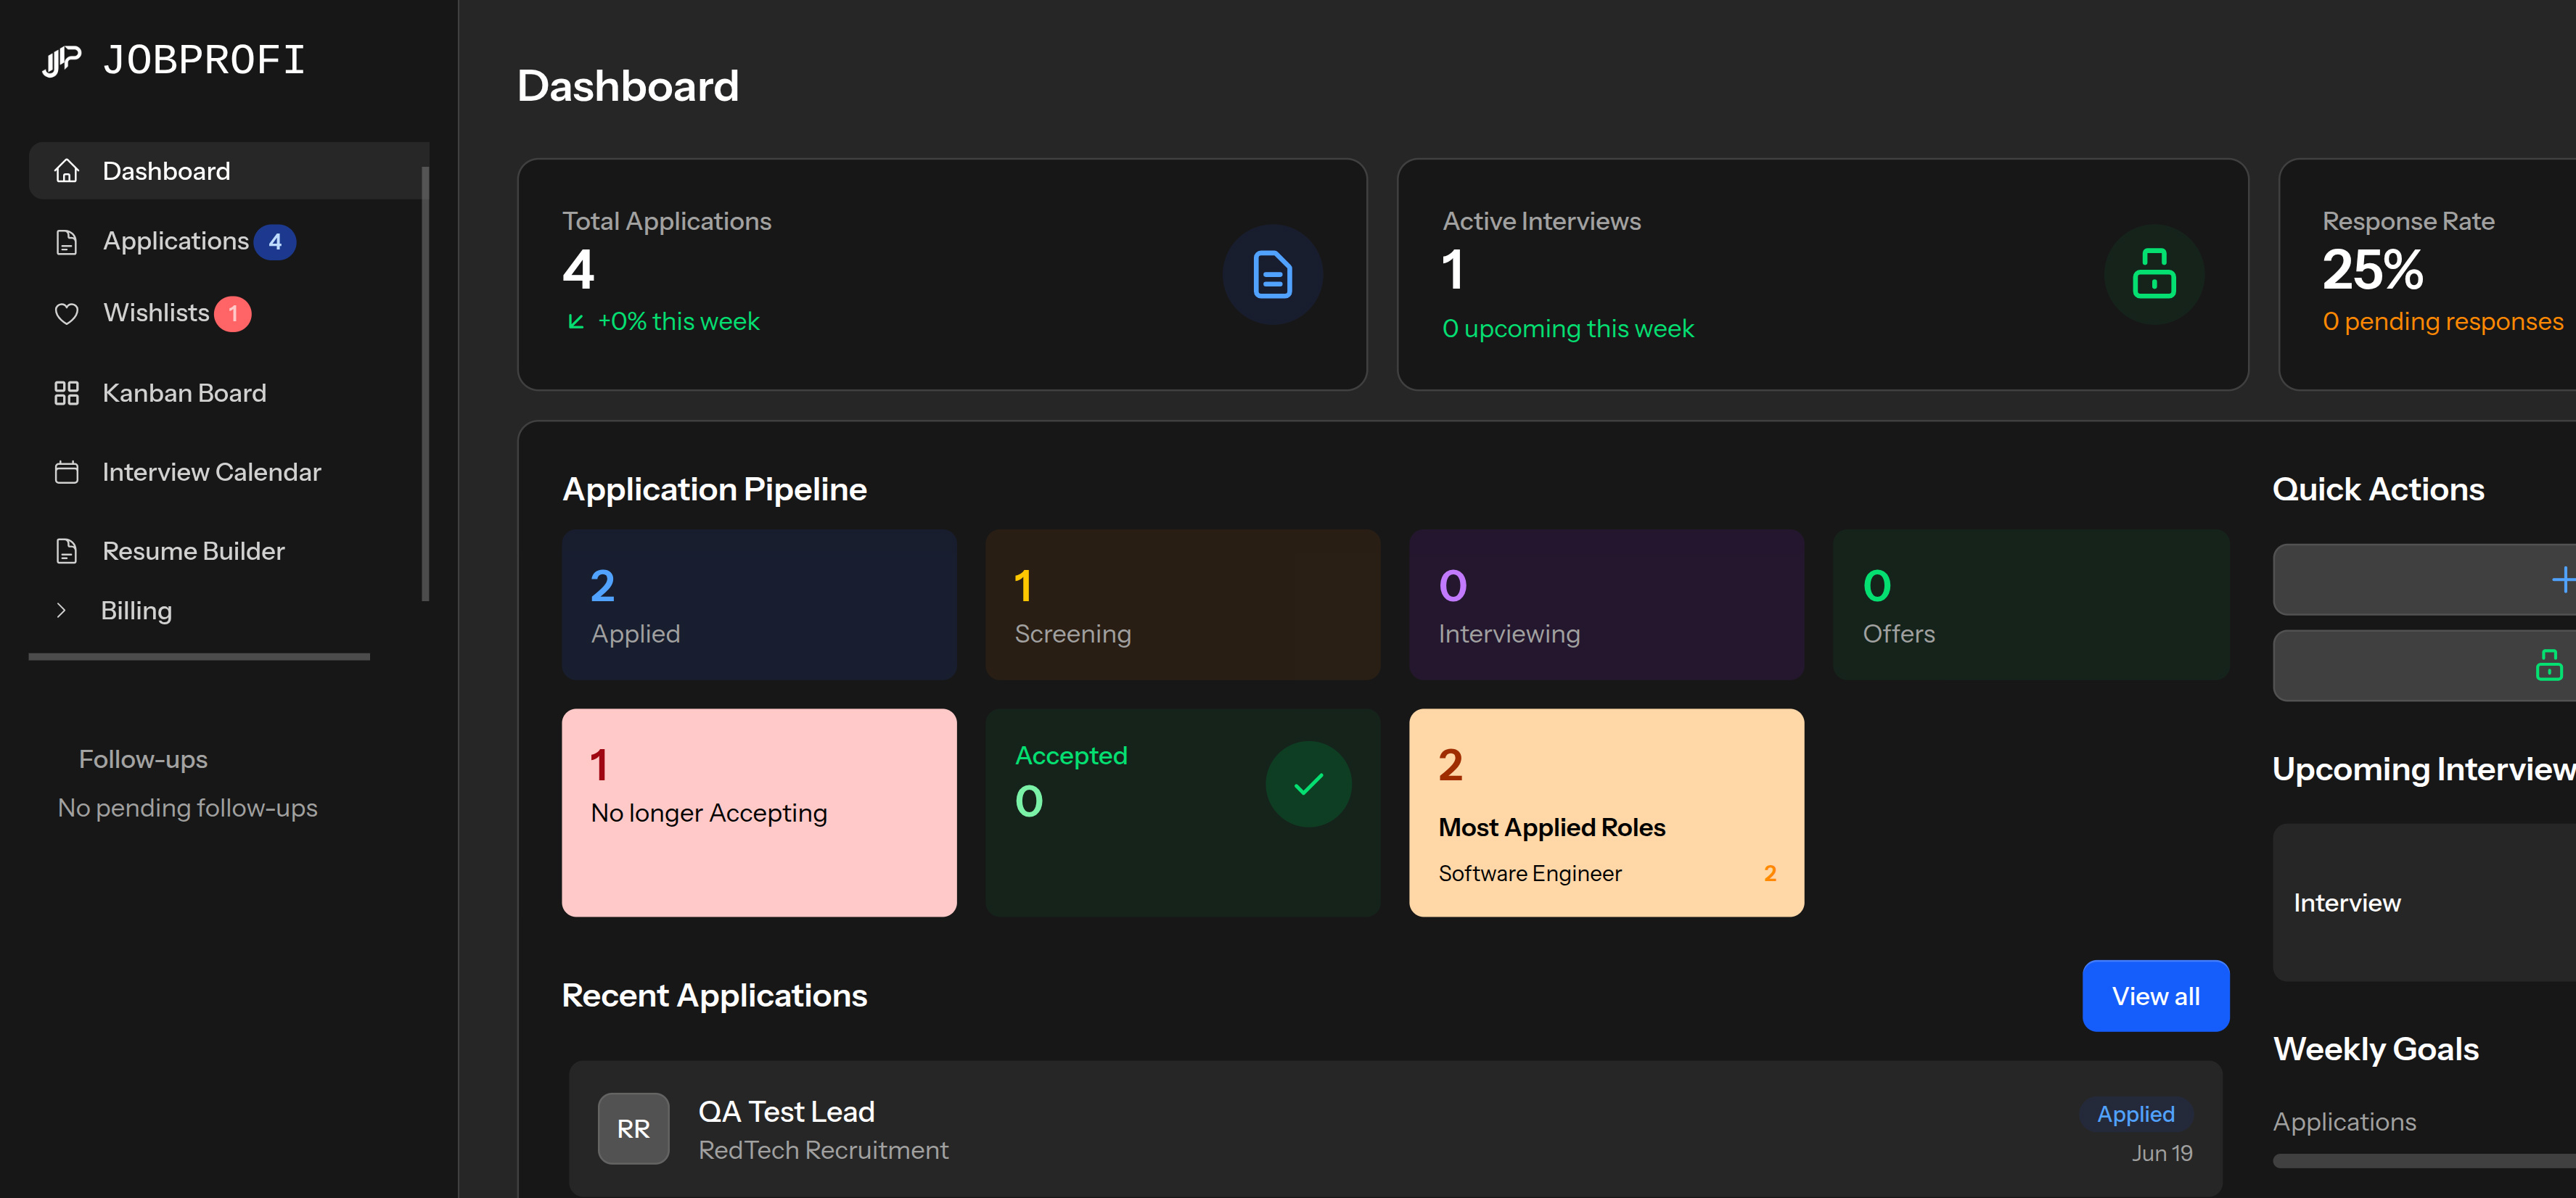This screenshot has height=1198, width=2576.
Task: Click the green checkmark on the Accepted card
Action: 1308,785
